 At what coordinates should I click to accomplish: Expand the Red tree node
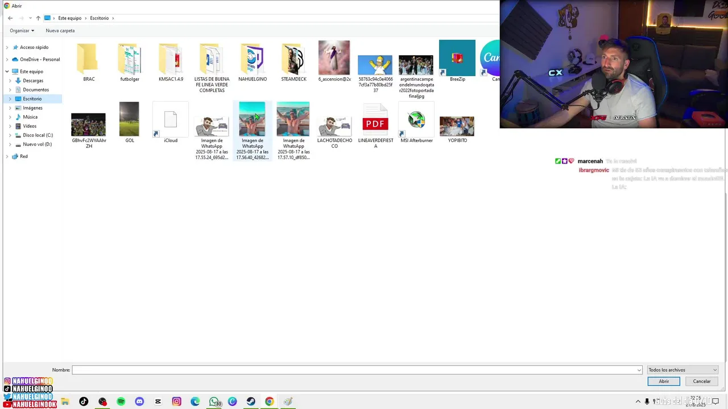point(7,156)
